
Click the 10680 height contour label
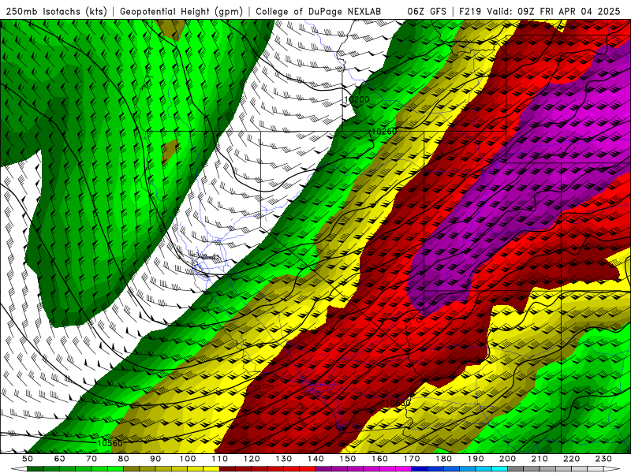pyautogui.click(x=398, y=403)
